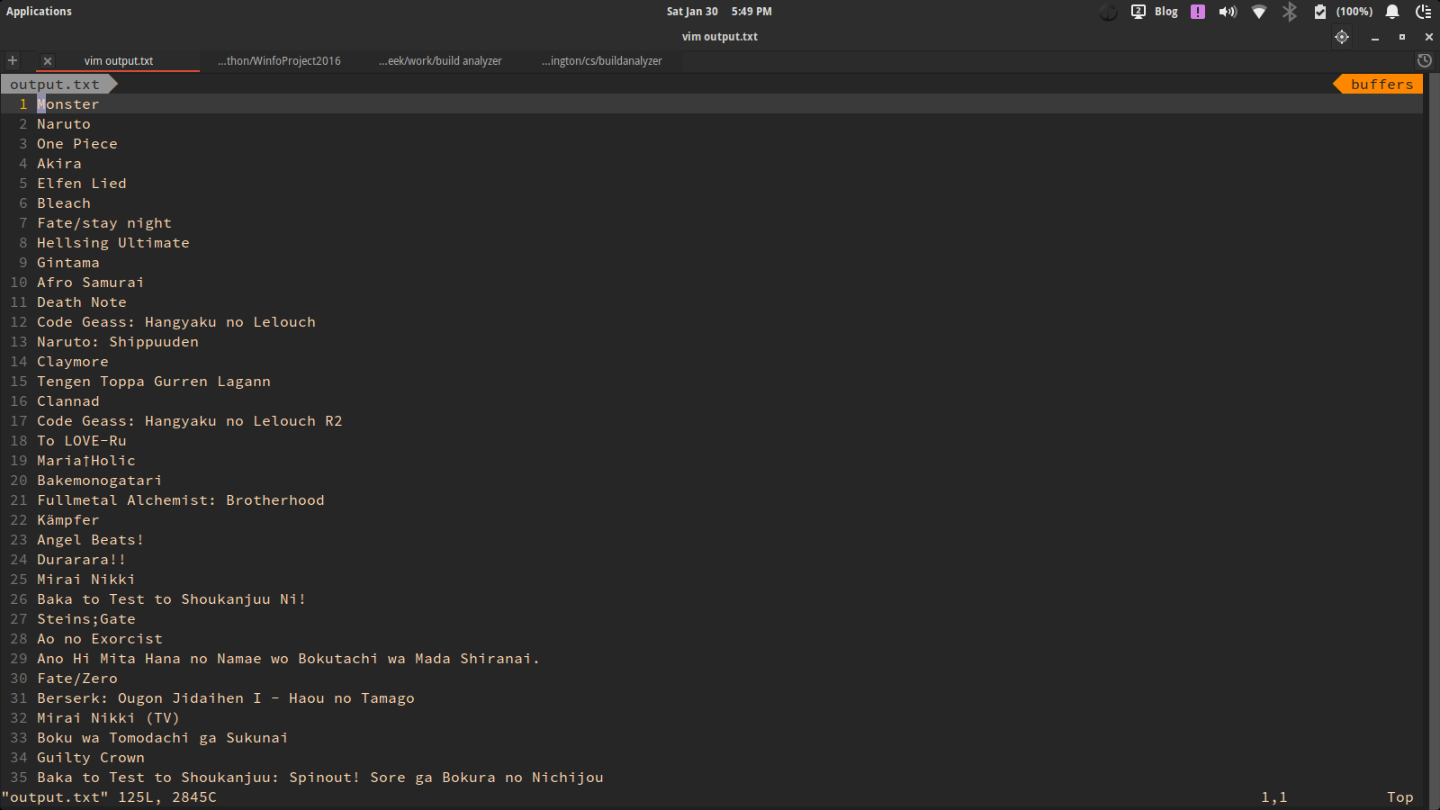This screenshot has width=1440, height=810.
Task: Click line 32 Mirai Nikki (TV)
Action: [108, 718]
